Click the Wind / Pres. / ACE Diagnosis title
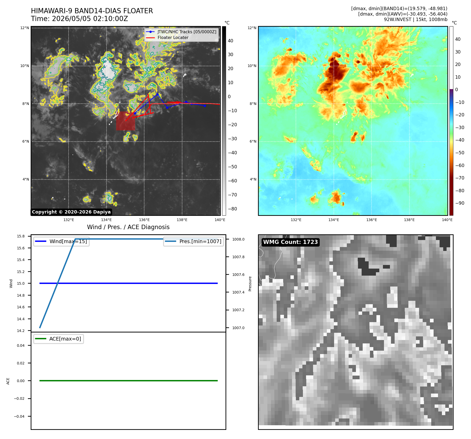The height and width of the screenshot is (439, 471). [128, 227]
